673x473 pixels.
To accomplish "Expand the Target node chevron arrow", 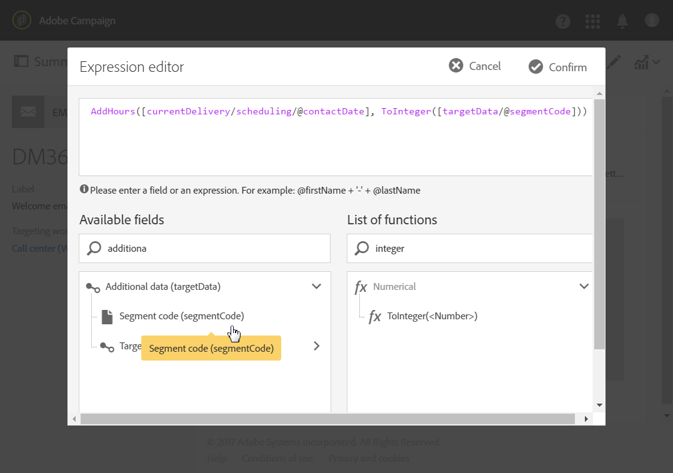I will tap(316, 346).
